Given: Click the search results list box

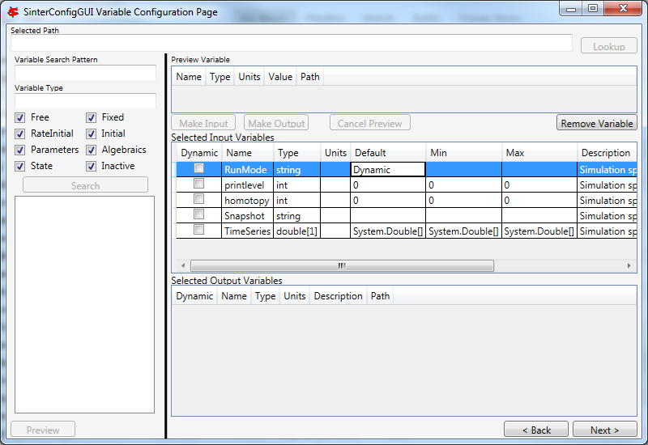Looking at the screenshot, I should click(85, 305).
